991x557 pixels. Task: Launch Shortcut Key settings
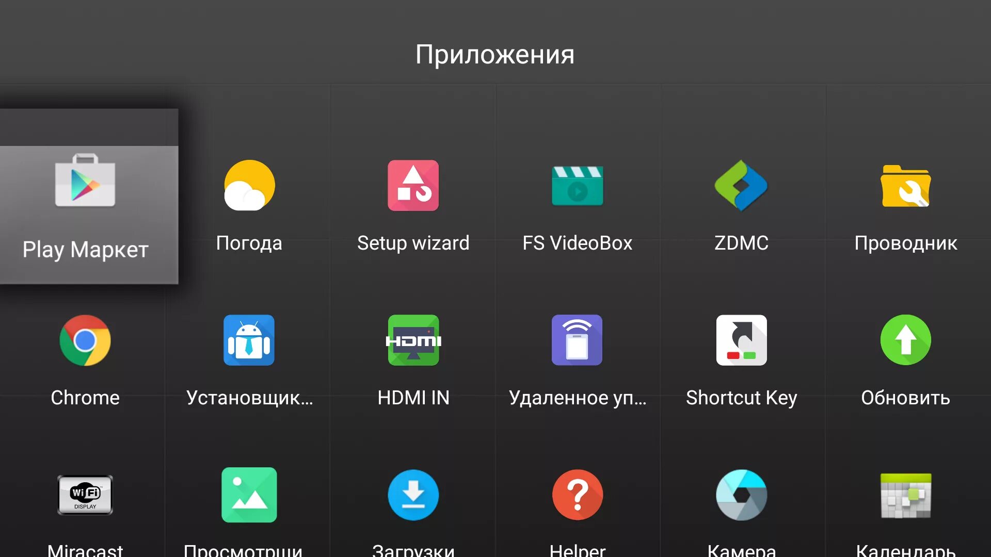pyautogui.click(x=742, y=340)
